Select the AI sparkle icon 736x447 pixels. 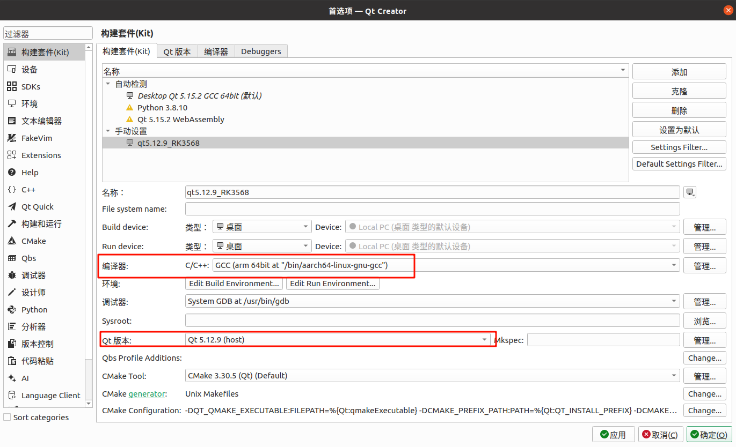coord(11,378)
